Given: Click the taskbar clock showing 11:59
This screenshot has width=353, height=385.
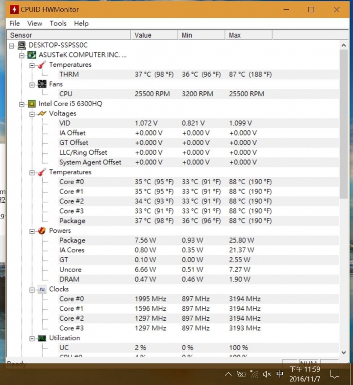Looking at the screenshot, I should coord(305,374).
